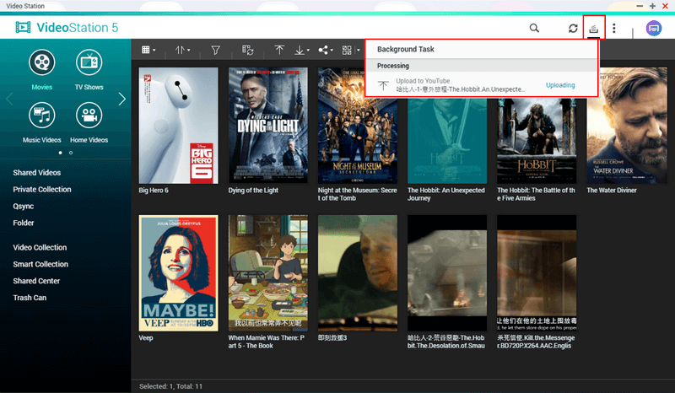Click the filter funnel icon

coord(215,51)
